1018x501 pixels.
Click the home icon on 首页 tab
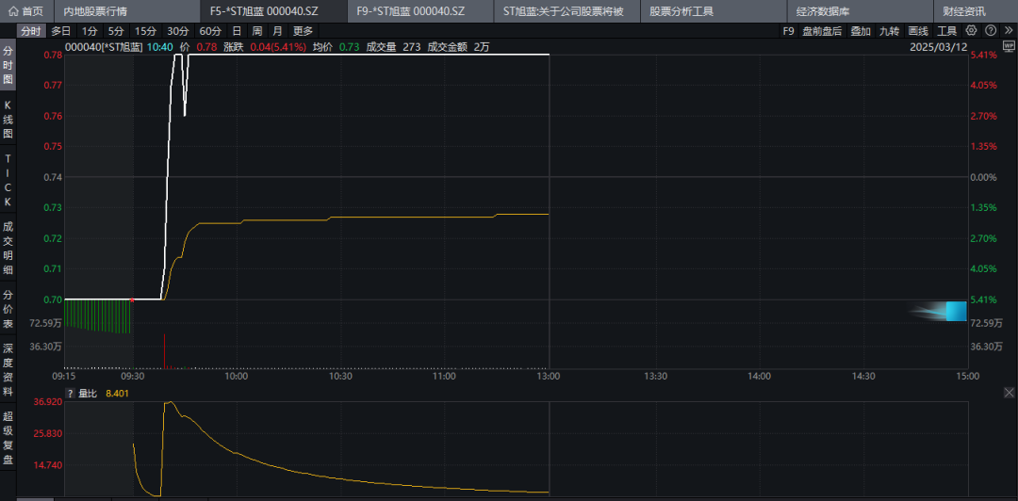[x=12, y=11]
